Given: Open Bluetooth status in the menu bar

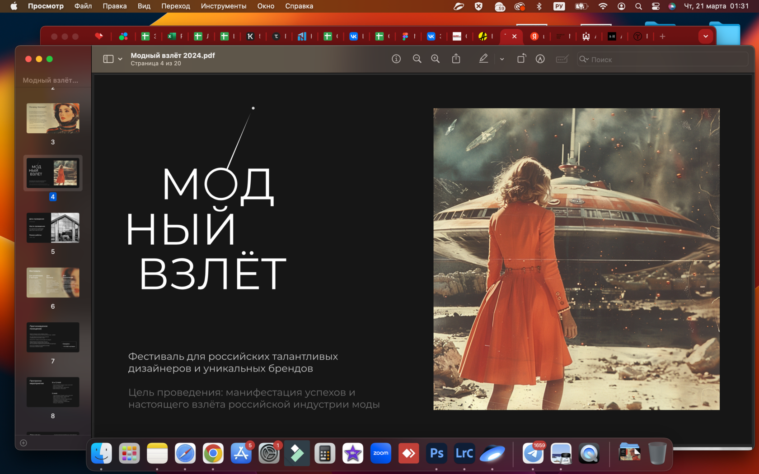Looking at the screenshot, I should click(539, 6).
